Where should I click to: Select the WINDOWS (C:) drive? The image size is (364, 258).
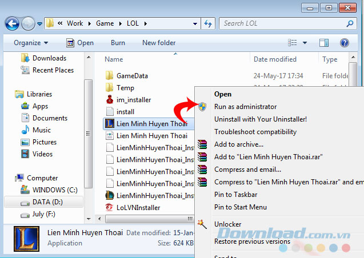coord(49,190)
